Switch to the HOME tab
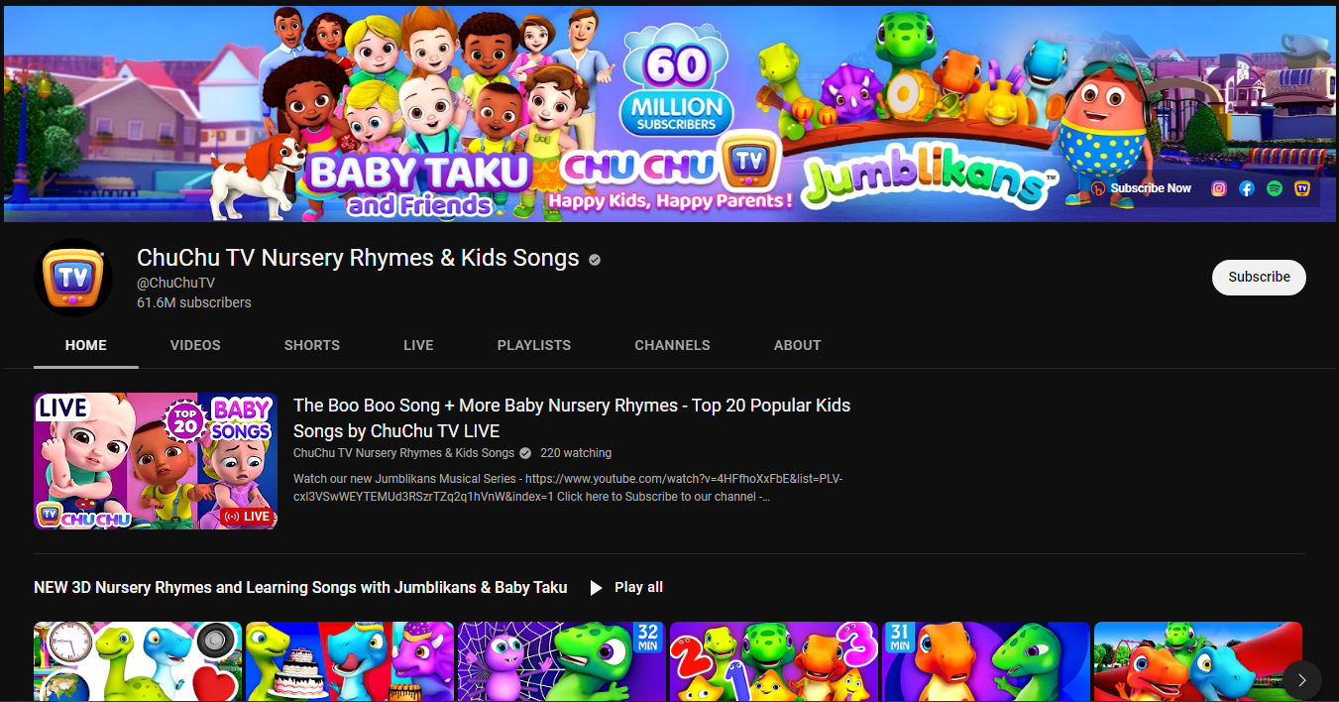 (x=86, y=345)
